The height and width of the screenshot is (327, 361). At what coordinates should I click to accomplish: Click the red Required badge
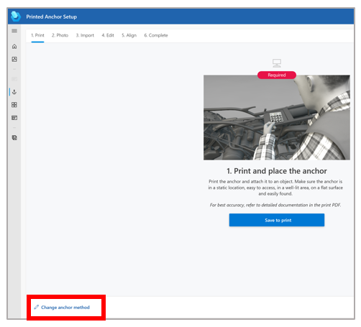click(x=277, y=75)
